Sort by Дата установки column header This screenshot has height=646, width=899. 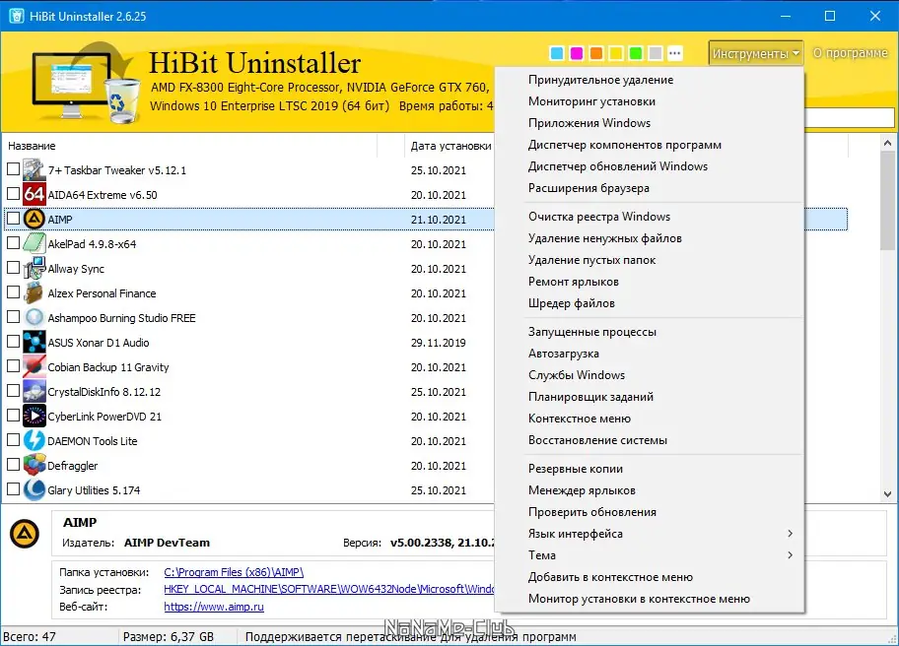pyautogui.click(x=450, y=146)
